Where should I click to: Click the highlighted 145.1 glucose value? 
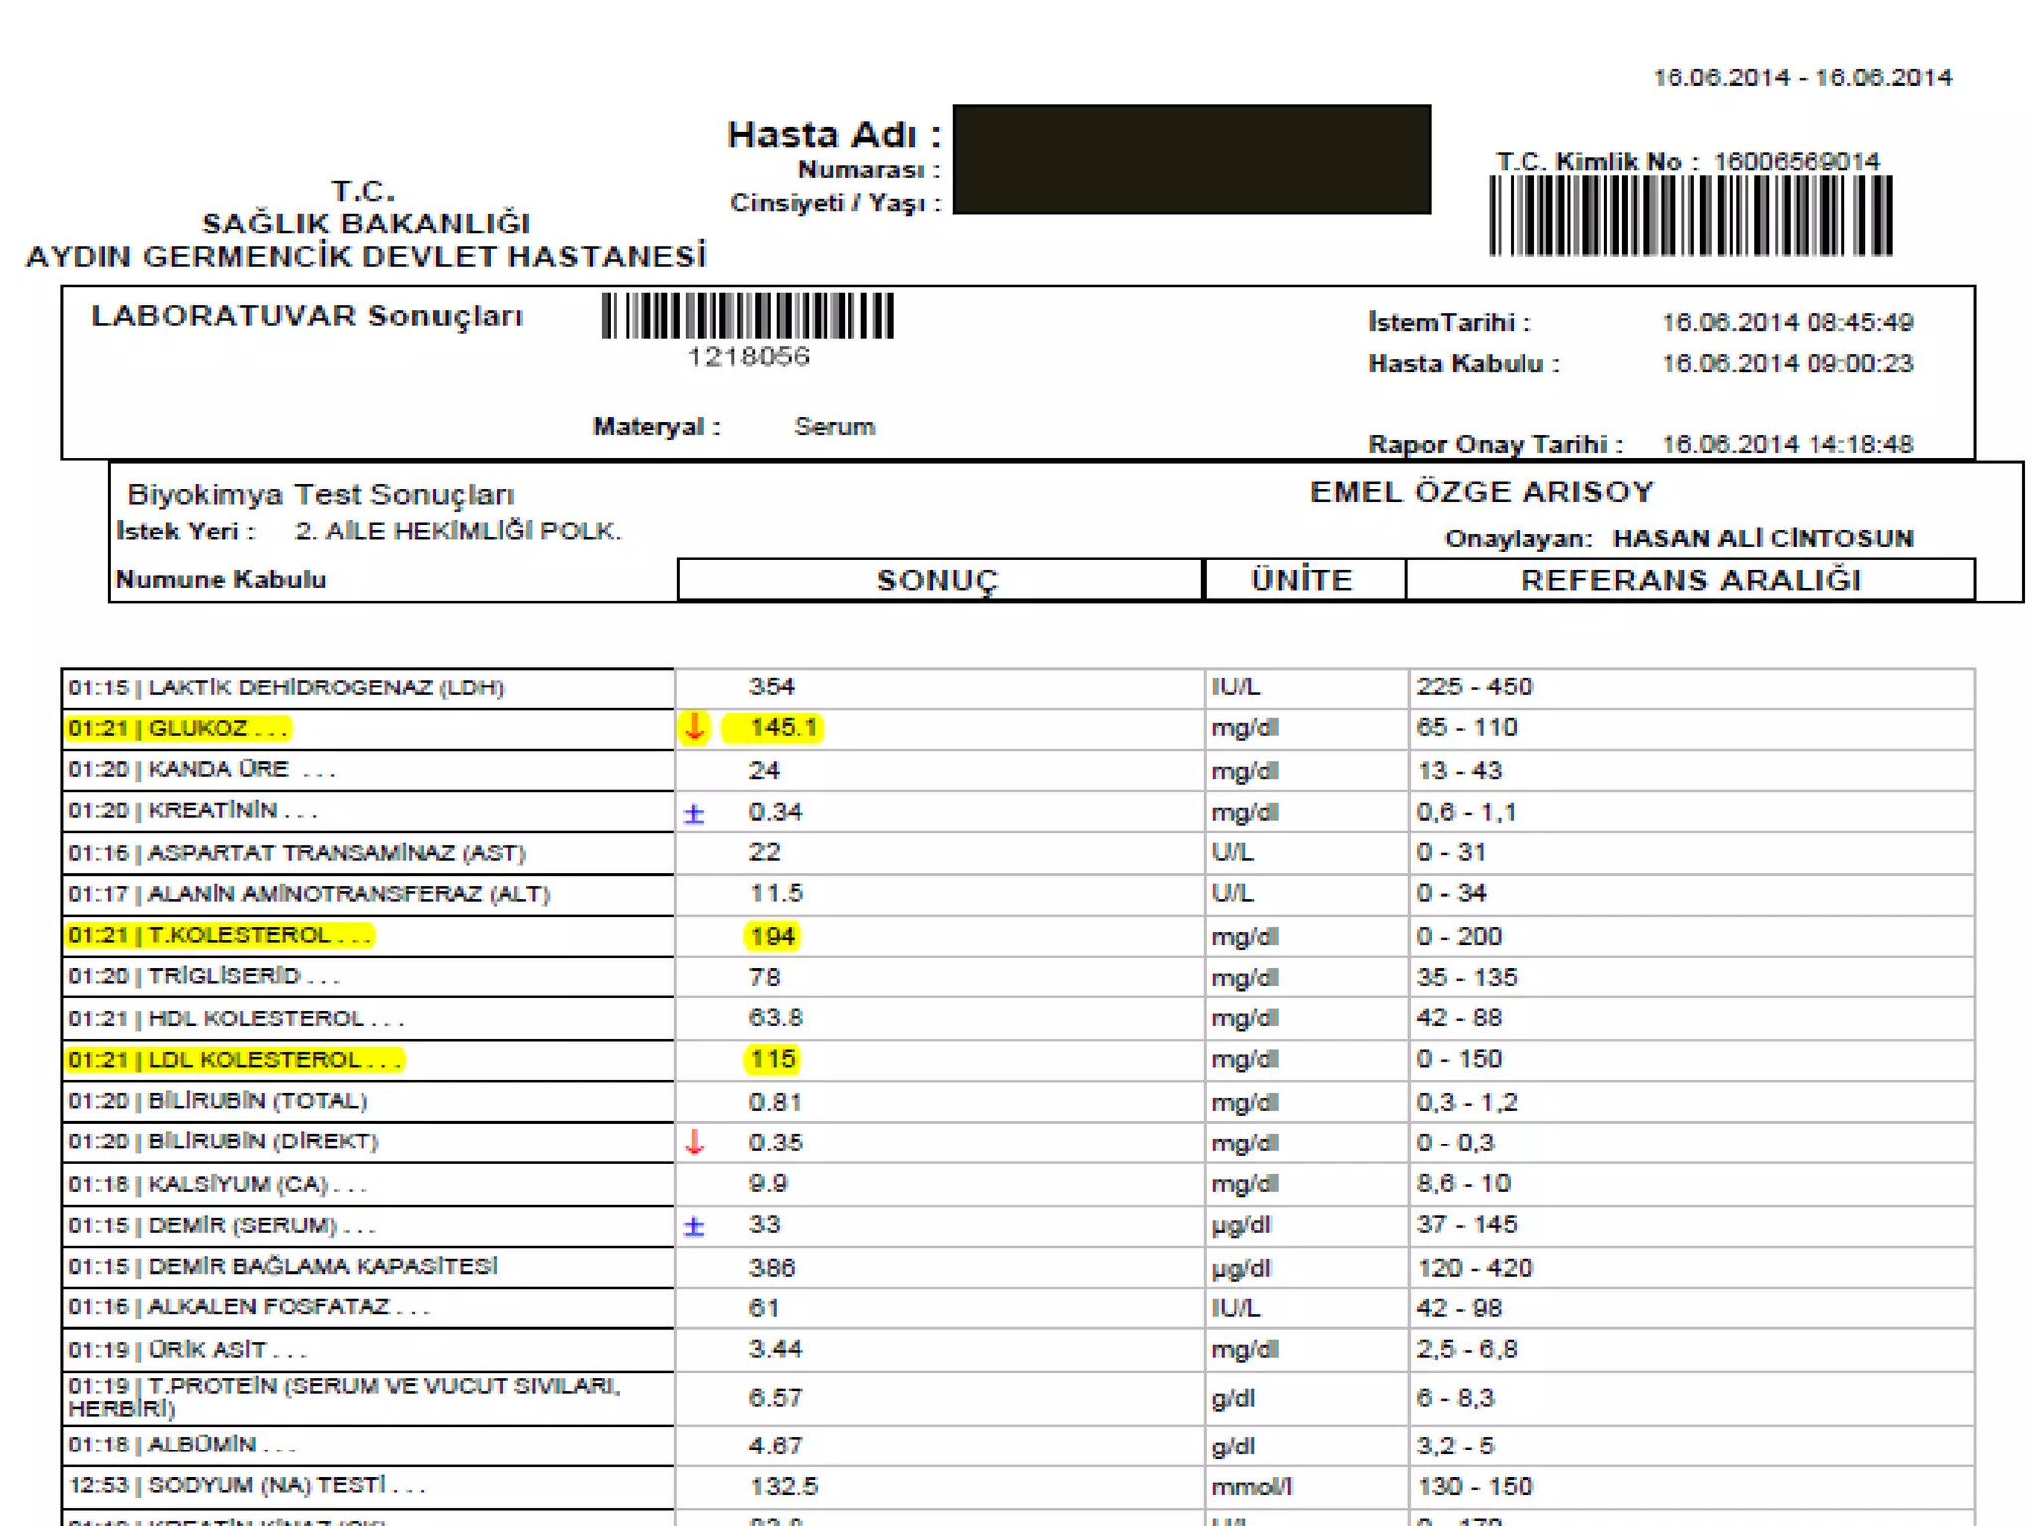click(783, 727)
